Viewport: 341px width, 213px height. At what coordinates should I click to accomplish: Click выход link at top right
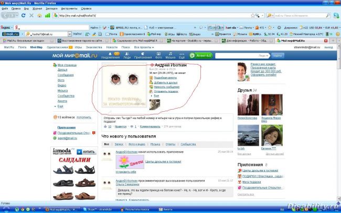(x=328, y=47)
